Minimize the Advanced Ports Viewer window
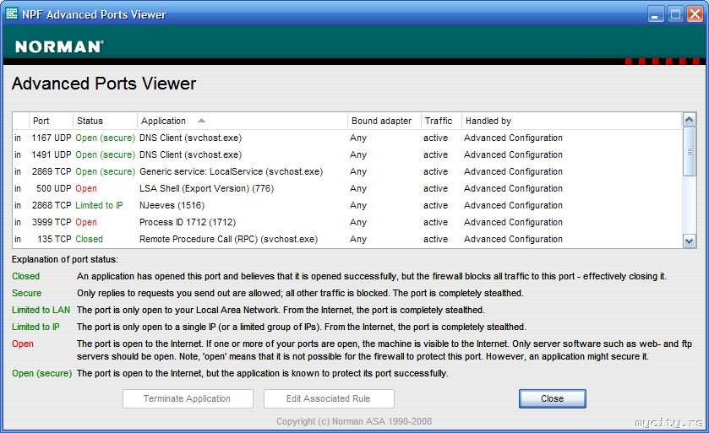The width and height of the screenshot is (709, 433). click(656, 14)
